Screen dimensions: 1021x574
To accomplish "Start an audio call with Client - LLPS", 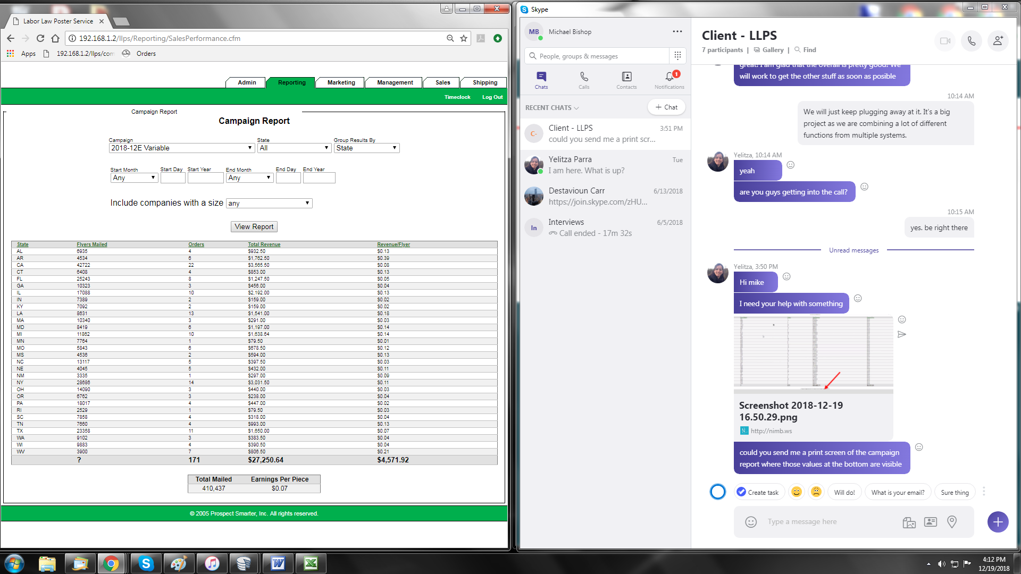I will [x=972, y=41].
